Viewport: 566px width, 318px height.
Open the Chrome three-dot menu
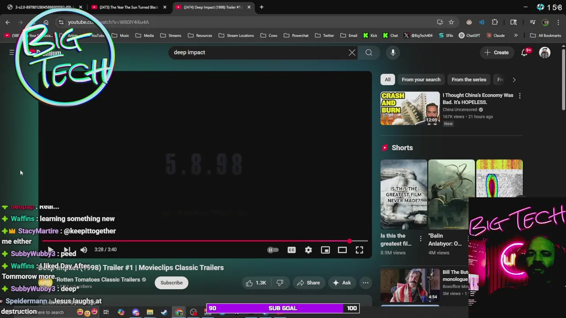[x=558, y=22]
